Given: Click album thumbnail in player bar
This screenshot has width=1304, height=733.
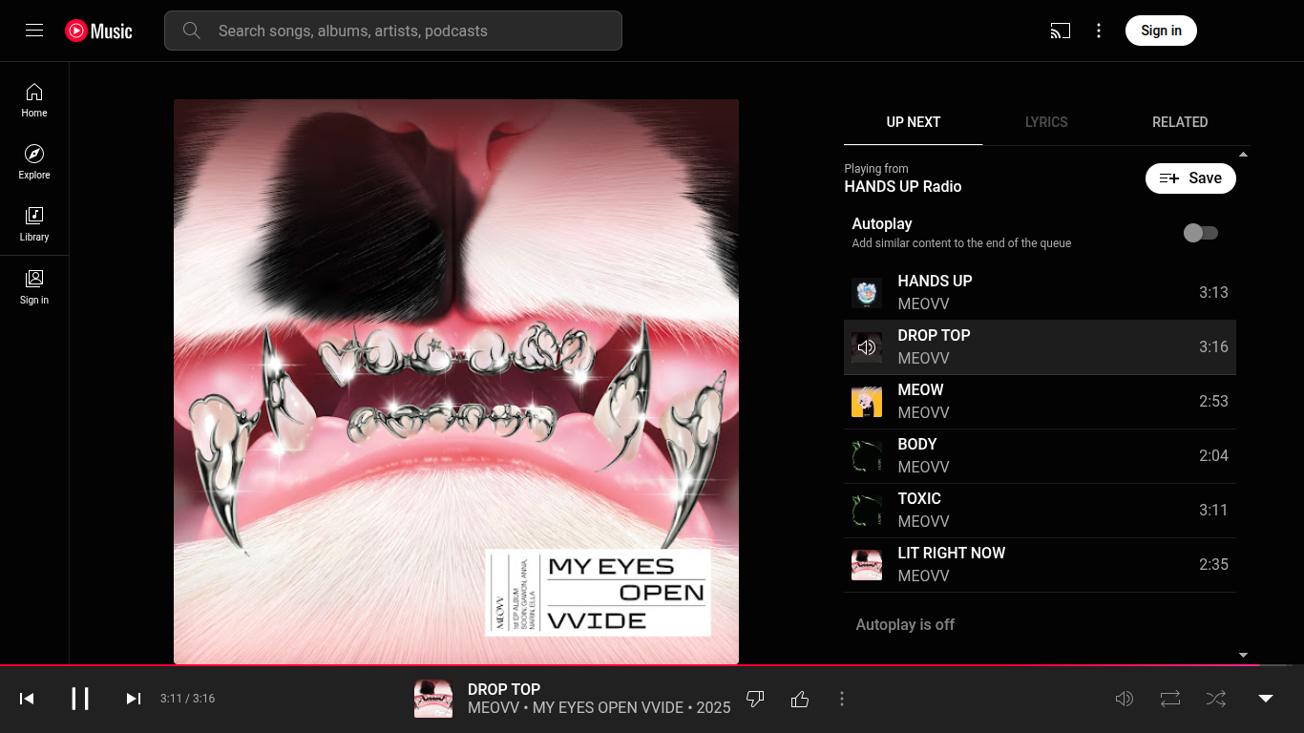Looking at the screenshot, I should [433, 699].
